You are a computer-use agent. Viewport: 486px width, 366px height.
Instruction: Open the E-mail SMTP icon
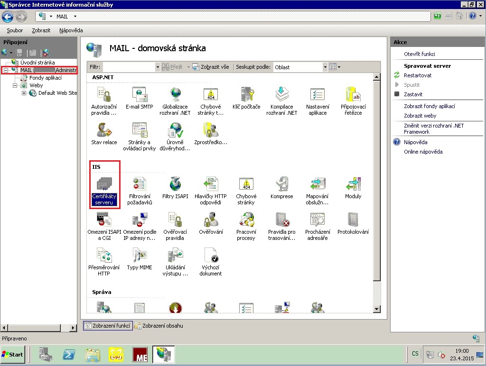tap(139, 96)
